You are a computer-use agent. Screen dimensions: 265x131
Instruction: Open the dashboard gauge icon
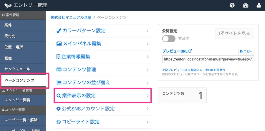pos(246,5)
